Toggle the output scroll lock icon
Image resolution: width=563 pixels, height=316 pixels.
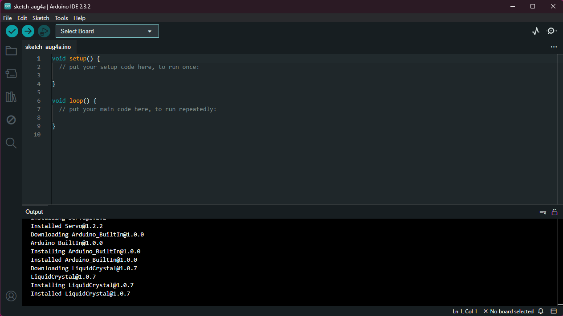[555, 212]
